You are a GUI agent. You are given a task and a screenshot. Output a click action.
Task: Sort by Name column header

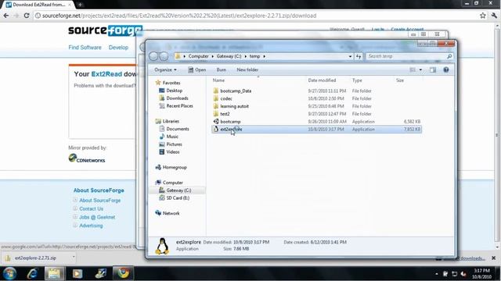218,80
